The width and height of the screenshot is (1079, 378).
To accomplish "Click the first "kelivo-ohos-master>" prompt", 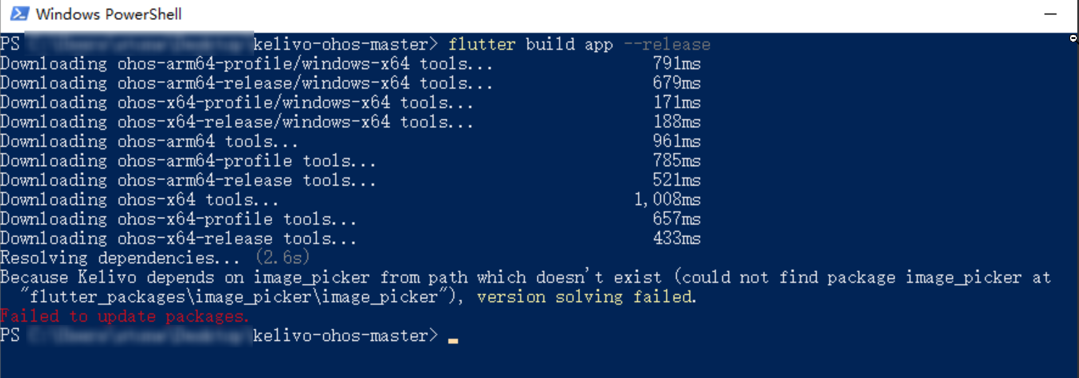I will (x=345, y=45).
